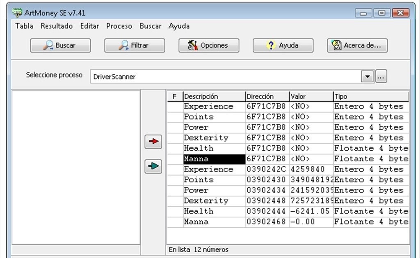Open the Resultado menu
Viewport: 420px width, 258px height.
click(57, 26)
